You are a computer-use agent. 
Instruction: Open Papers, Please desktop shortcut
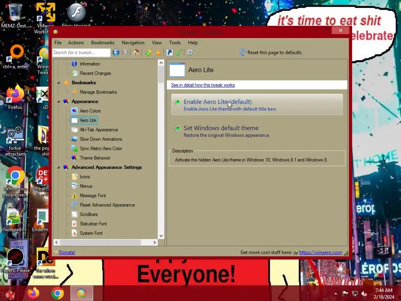point(15,261)
